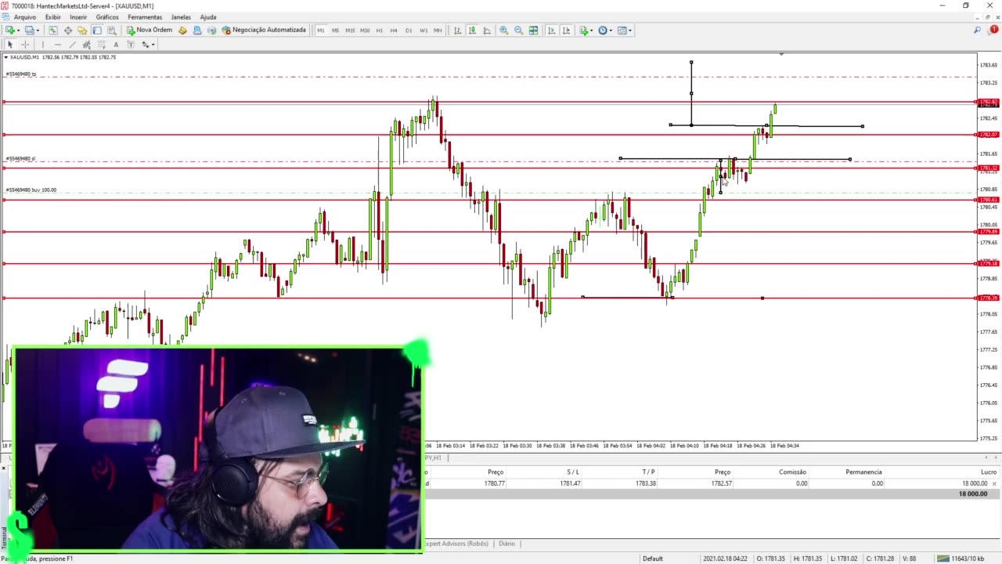1002x564 pixels.
Task: Click the Nova Ordem button
Action: pyautogui.click(x=150, y=30)
